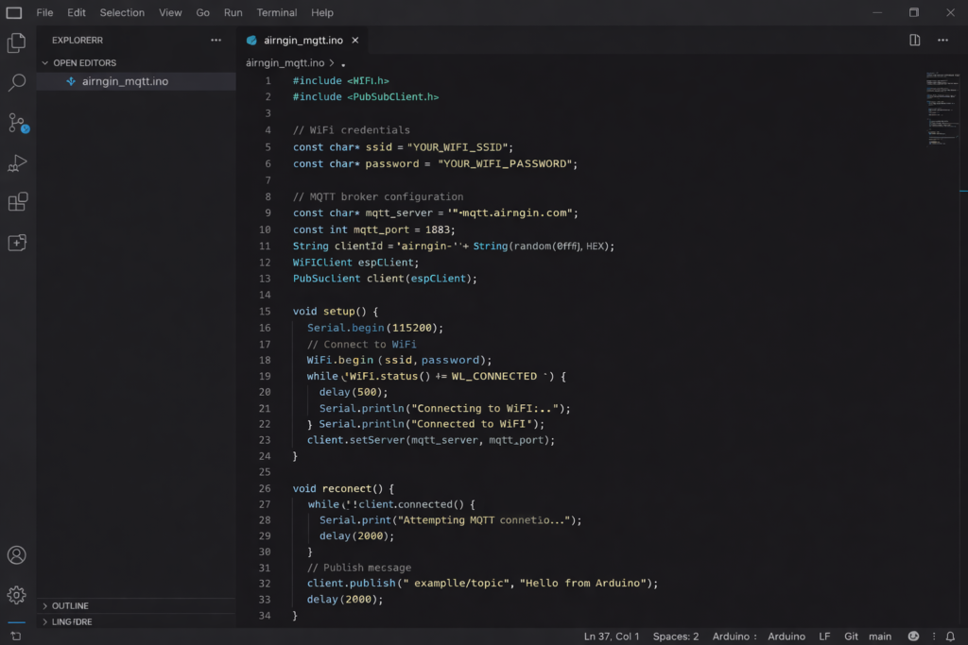
Task: Click Ln 37, Col 1 status item
Action: point(612,637)
